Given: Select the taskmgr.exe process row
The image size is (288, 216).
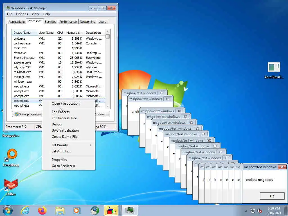Looking at the screenshot, I should pyautogui.click(x=58, y=77).
